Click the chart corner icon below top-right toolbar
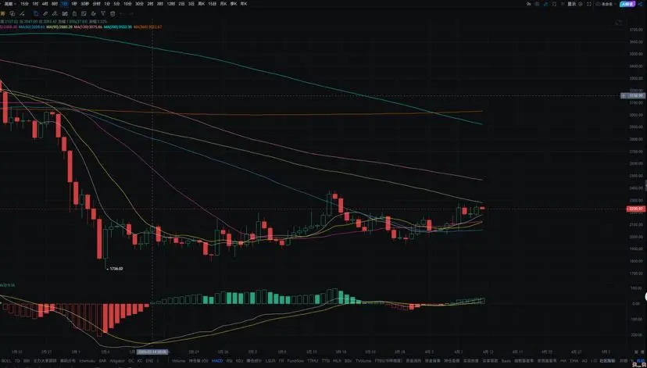The height and width of the screenshot is (368, 647). pos(618,23)
